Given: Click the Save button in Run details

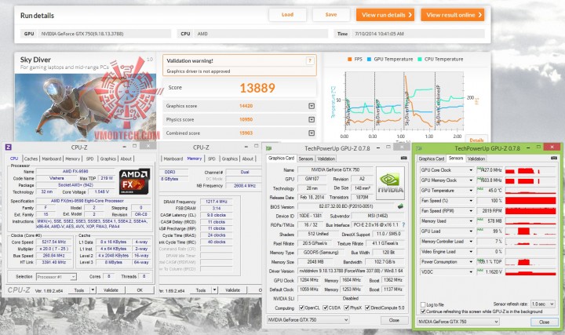Looking at the screenshot, I should coord(331,15).
